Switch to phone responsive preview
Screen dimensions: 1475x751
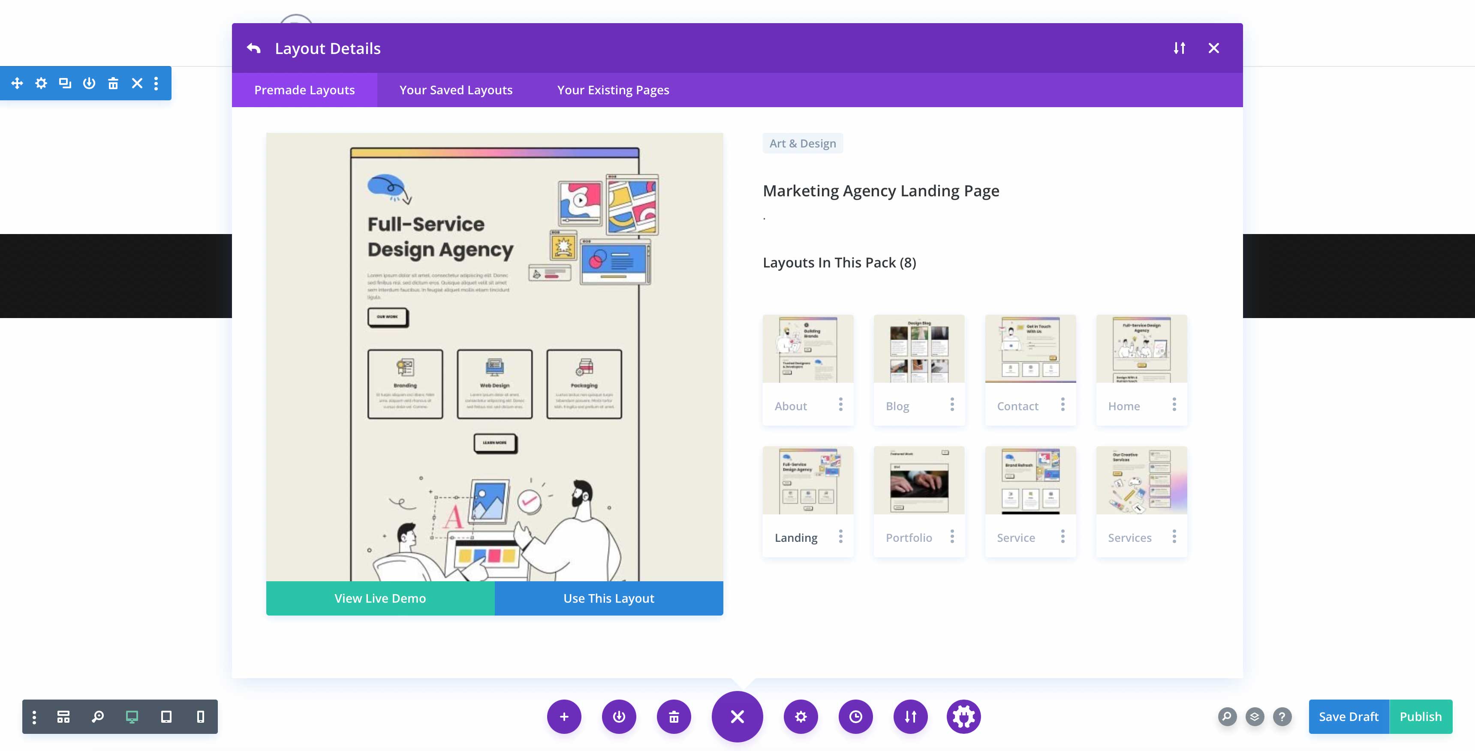pyautogui.click(x=199, y=716)
